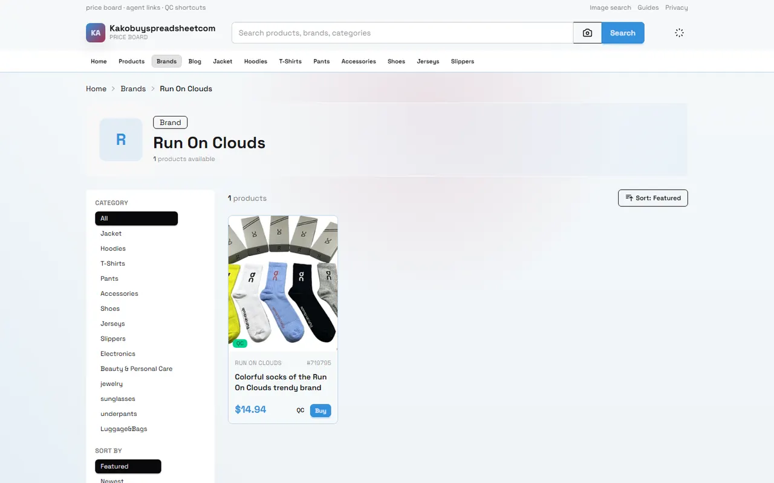The image size is (774, 483).
Task: Filter by jewelry category
Action: pos(111,384)
